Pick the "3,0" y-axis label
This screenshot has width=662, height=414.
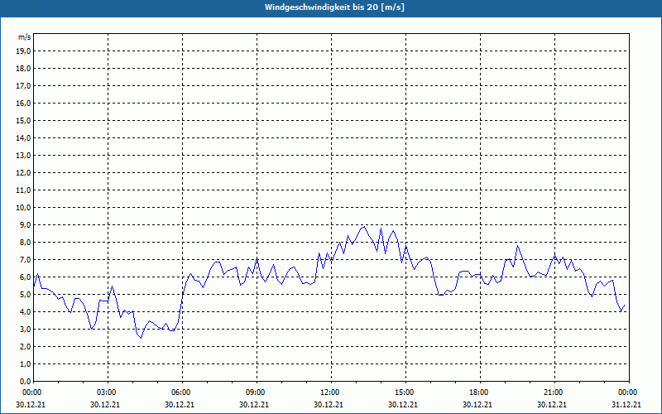coord(25,329)
